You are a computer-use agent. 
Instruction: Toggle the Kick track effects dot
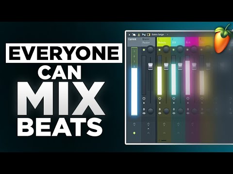[188, 103]
